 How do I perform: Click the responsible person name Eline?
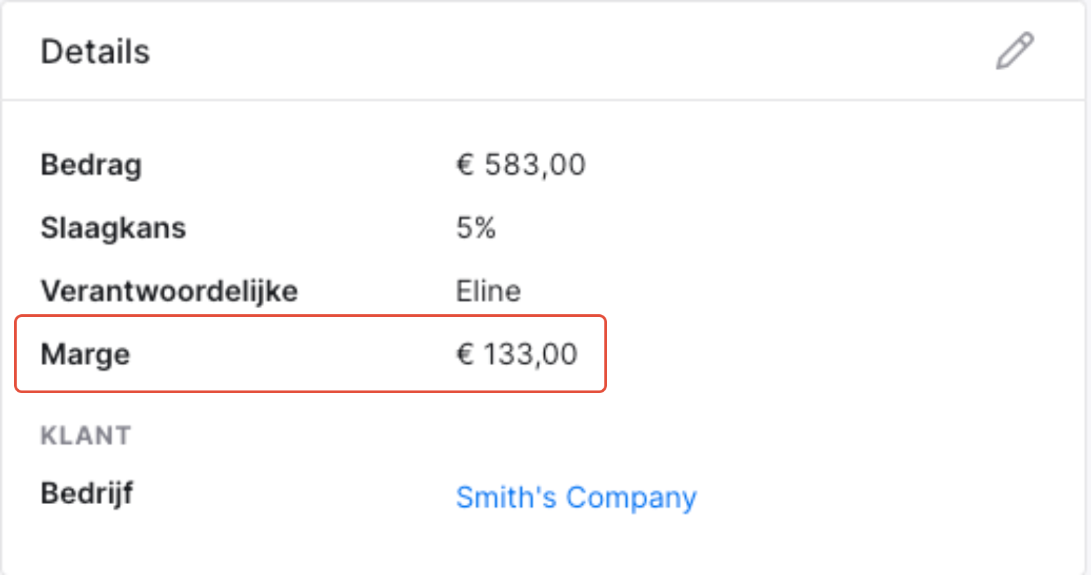point(489,292)
